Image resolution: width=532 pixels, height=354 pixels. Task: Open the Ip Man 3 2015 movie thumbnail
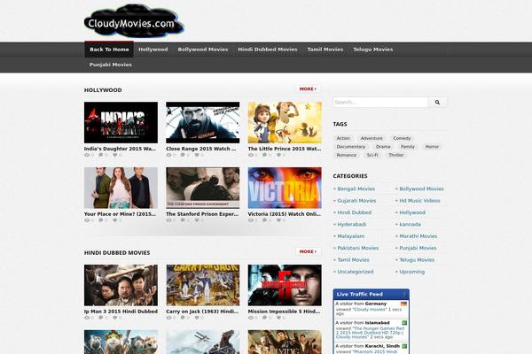coord(121,285)
